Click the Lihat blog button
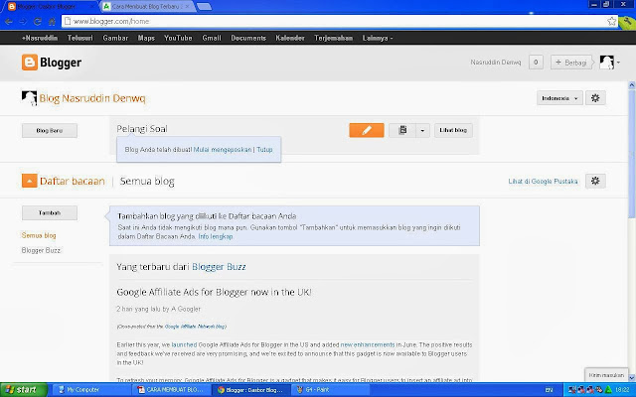Screen dimensions: 636x397 coord(453,130)
